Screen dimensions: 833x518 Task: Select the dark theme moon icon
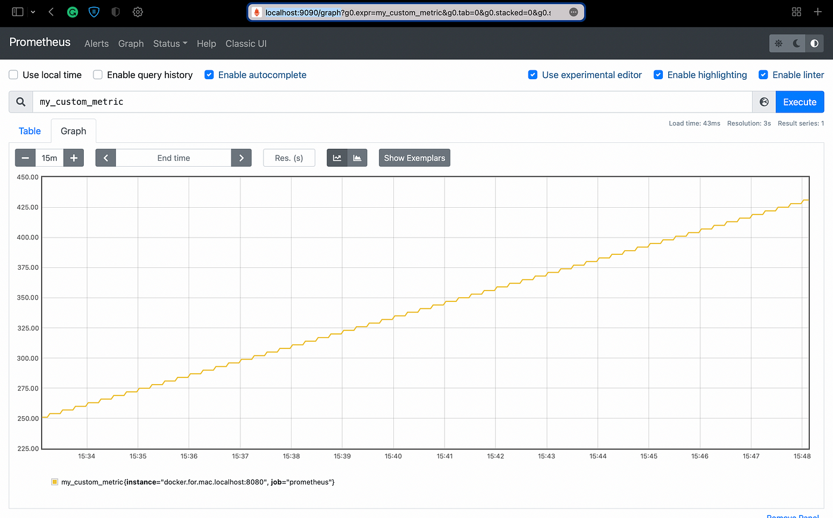pos(797,43)
